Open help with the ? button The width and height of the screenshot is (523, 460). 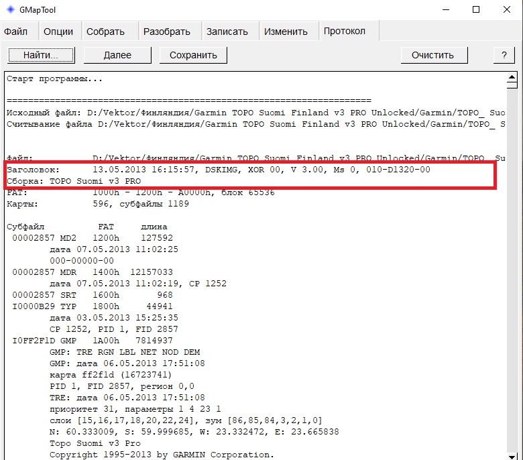[503, 55]
